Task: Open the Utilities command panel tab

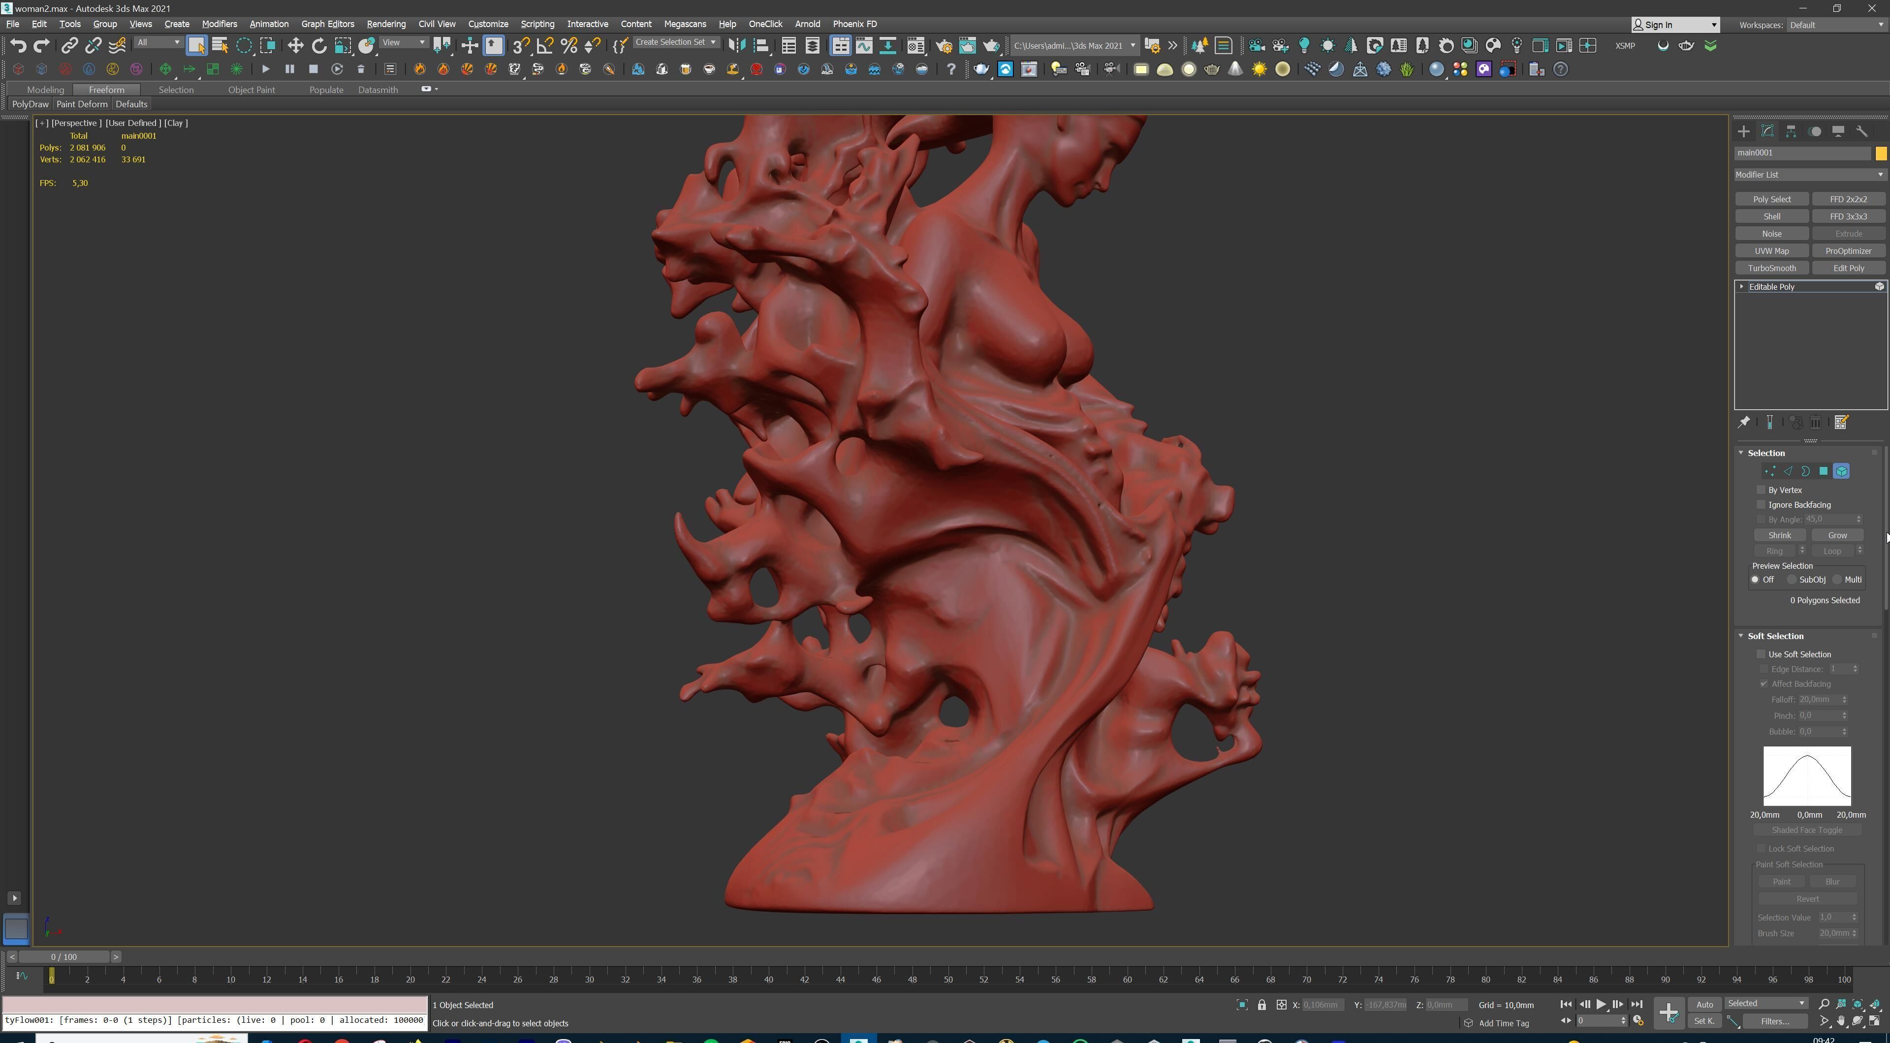Action: pyautogui.click(x=1862, y=131)
